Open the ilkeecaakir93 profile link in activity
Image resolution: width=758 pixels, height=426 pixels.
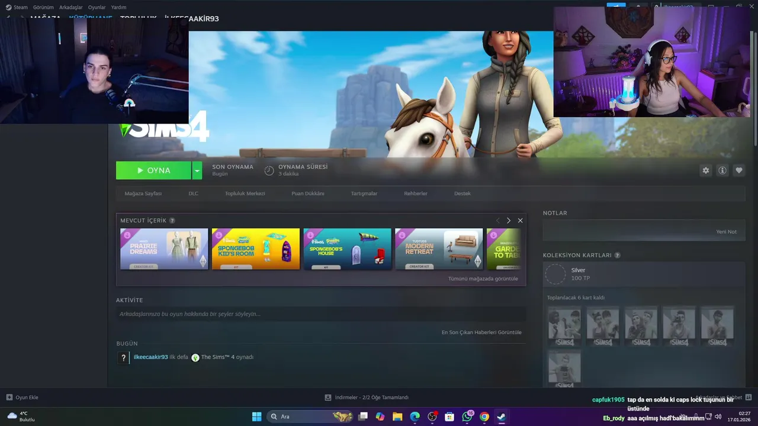pyautogui.click(x=151, y=357)
